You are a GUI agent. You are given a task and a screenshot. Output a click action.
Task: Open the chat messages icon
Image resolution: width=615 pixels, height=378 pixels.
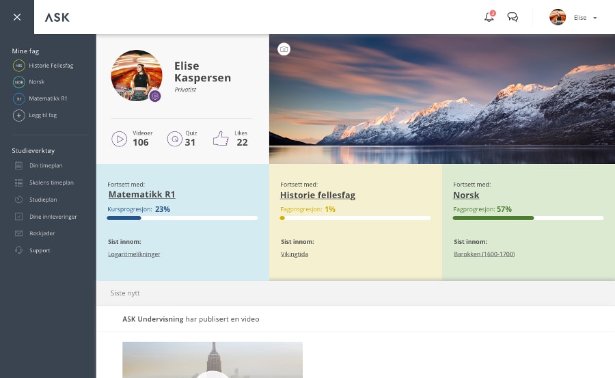[x=512, y=17]
